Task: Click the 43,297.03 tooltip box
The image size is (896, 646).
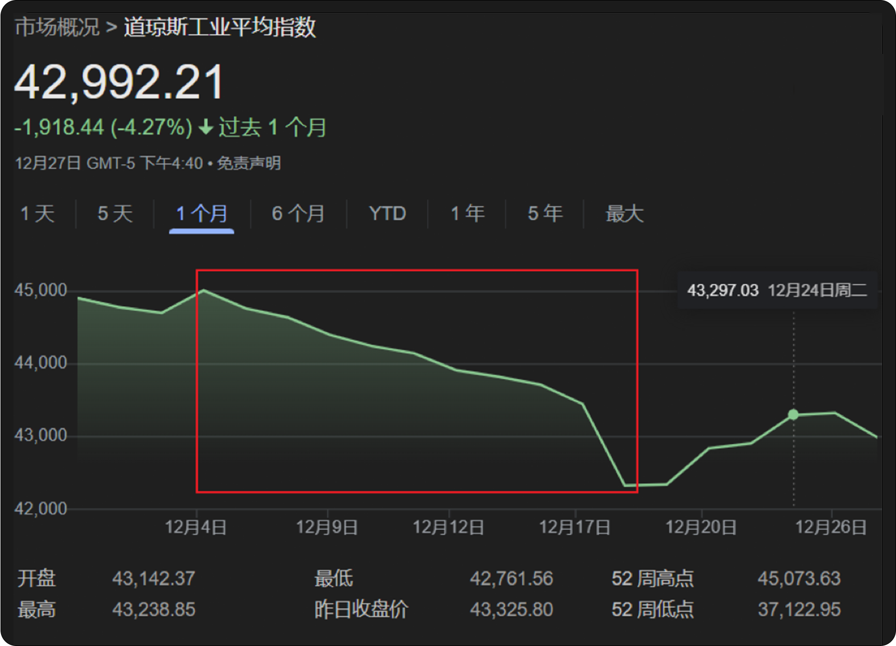Action: pos(775,291)
